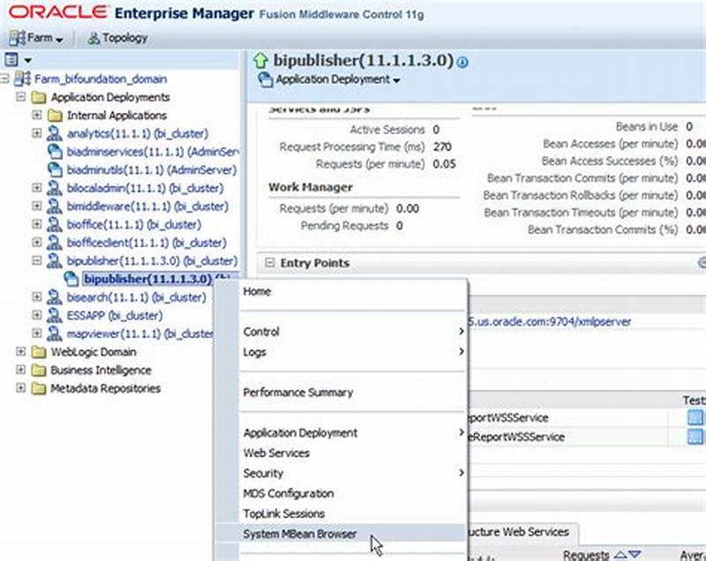Click the Business Intelligence folder icon

tap(37, 370)
